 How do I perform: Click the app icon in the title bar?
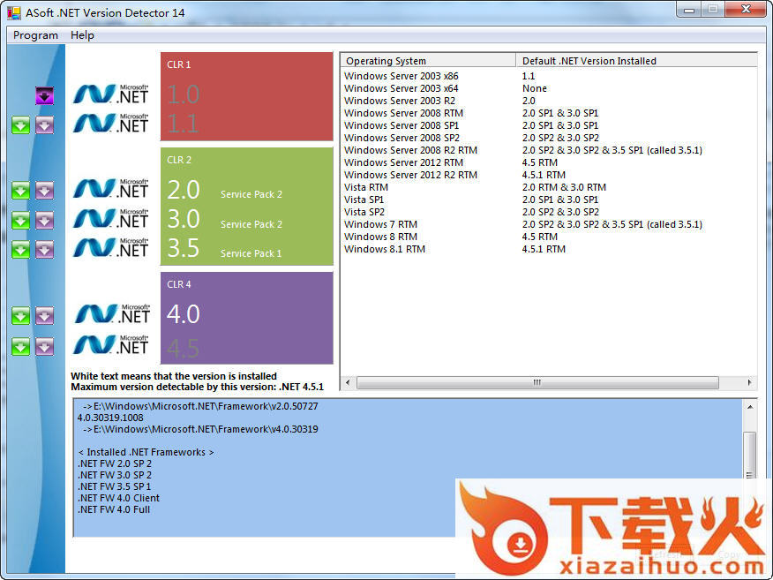(x=14, y=13)
